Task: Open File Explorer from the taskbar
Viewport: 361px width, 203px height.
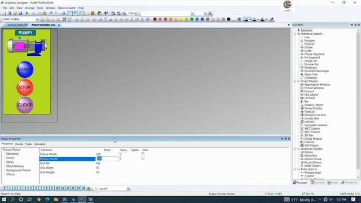Action: [56, 200]
